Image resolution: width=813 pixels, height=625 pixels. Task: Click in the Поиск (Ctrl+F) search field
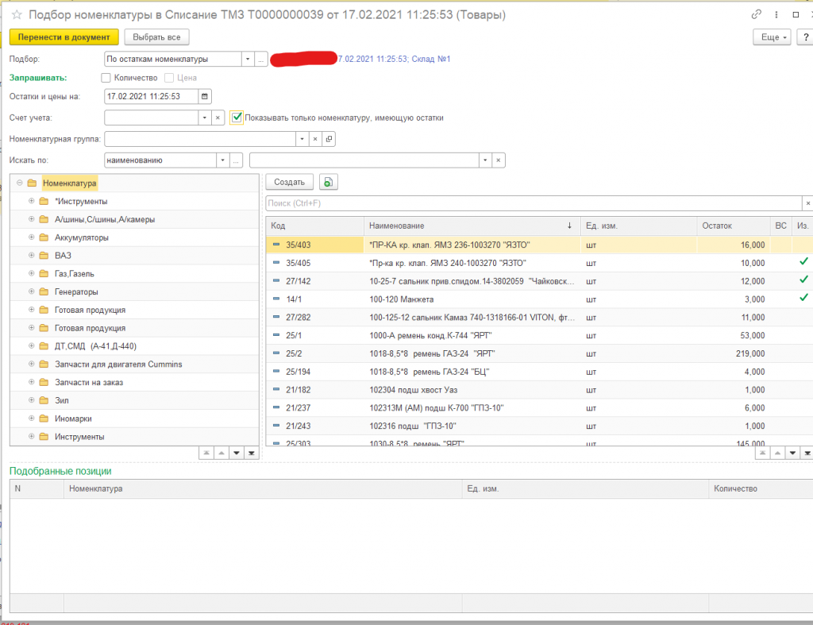[532, 203]
